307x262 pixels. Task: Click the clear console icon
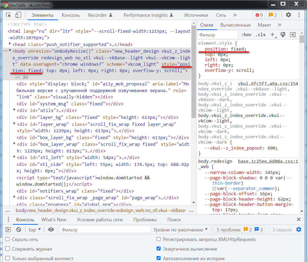click(19, 230)
